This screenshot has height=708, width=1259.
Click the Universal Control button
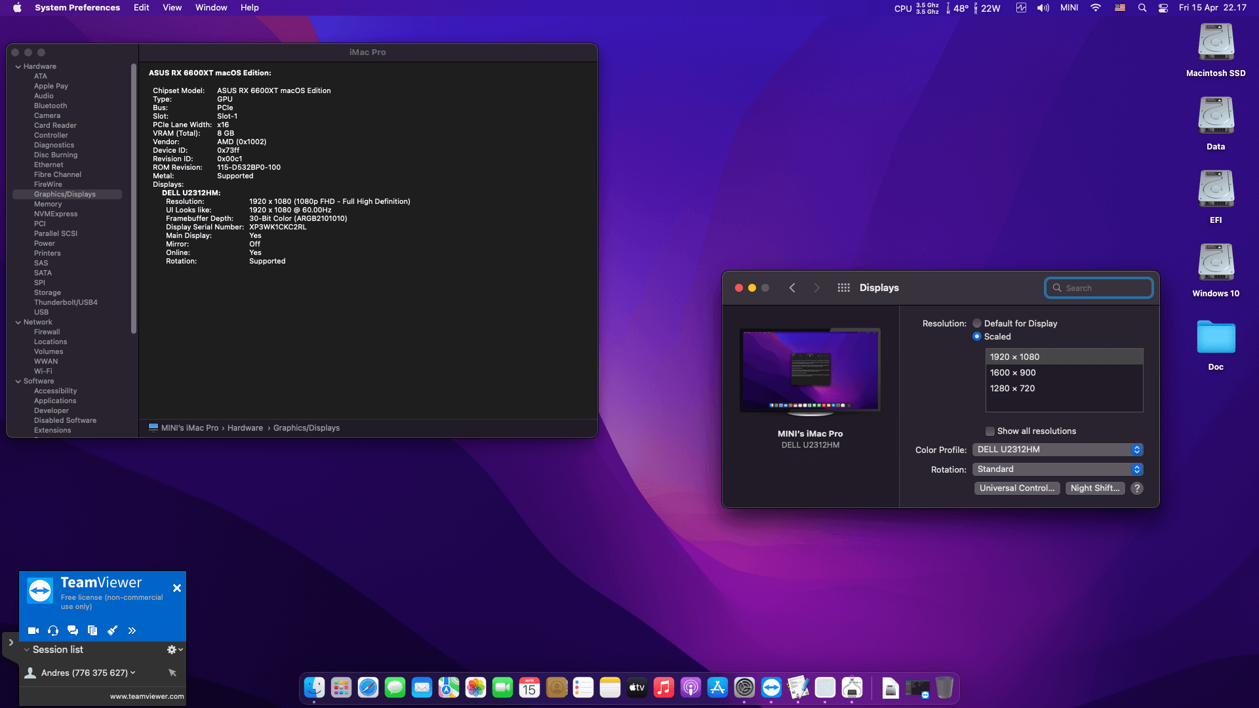coord(1016,488)
